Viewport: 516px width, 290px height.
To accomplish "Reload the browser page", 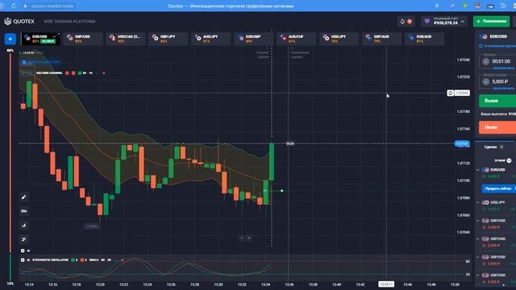I will click(14, 6).
